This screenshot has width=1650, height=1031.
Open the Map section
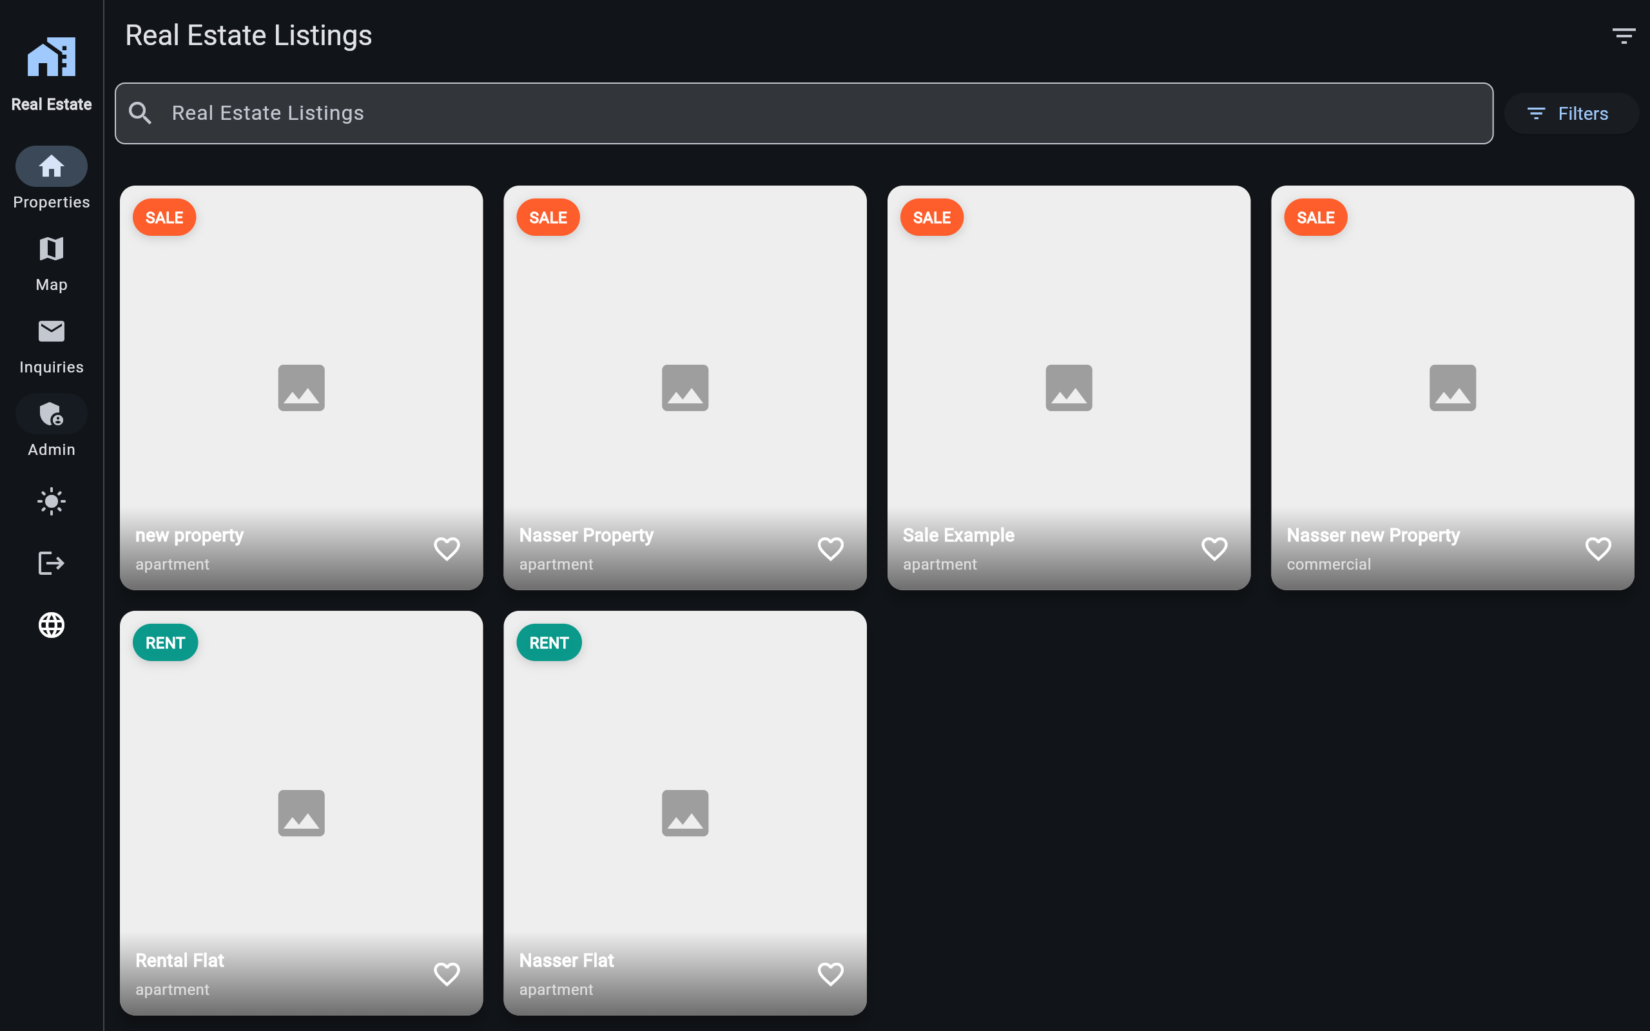51,249
